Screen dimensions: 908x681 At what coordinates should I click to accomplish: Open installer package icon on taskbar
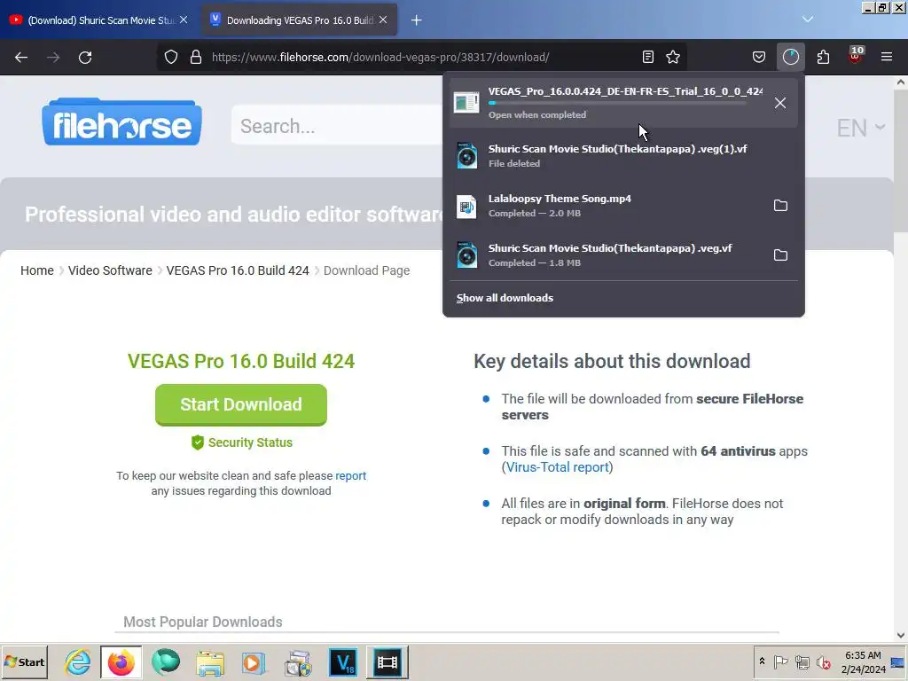[x=298, y=662]
